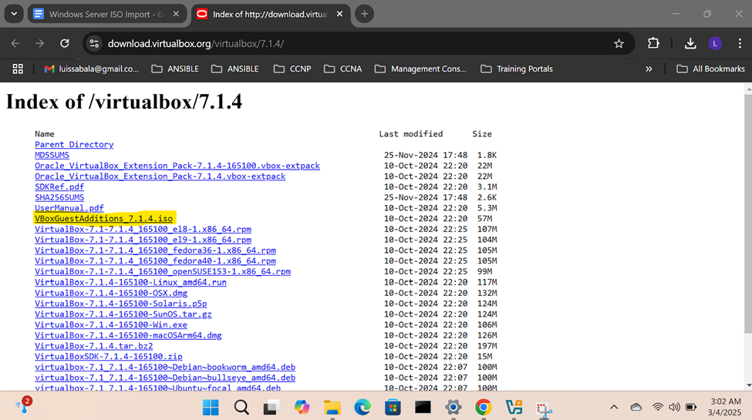752x420 pixels.
Task: Go forward to next page
Action: point(40,44)
